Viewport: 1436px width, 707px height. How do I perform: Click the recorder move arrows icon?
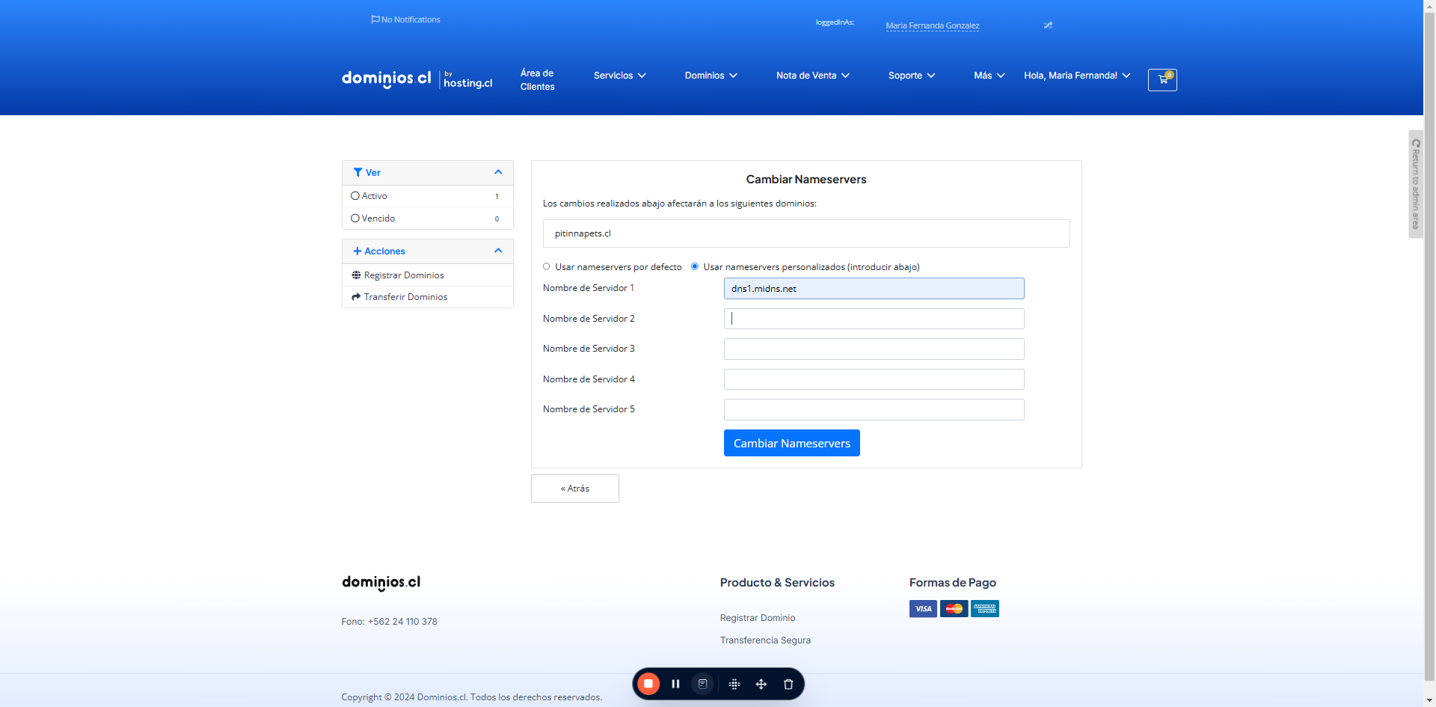(761, 684)
